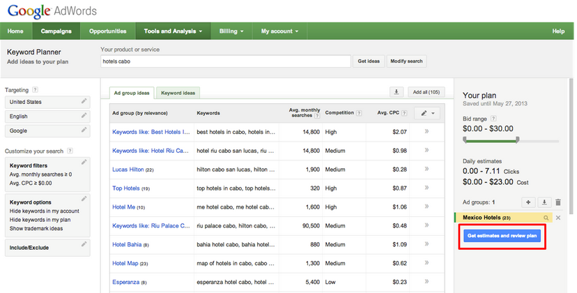Go to the Campaigns tab
The image size is (577, 293).
click(56, 31)
